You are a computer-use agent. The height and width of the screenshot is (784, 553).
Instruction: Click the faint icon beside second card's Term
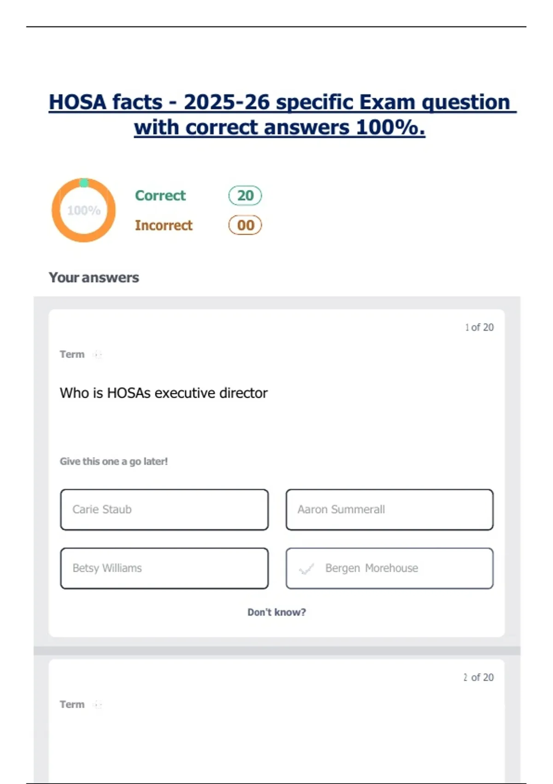pyautogui.click(x=97, y=704)
